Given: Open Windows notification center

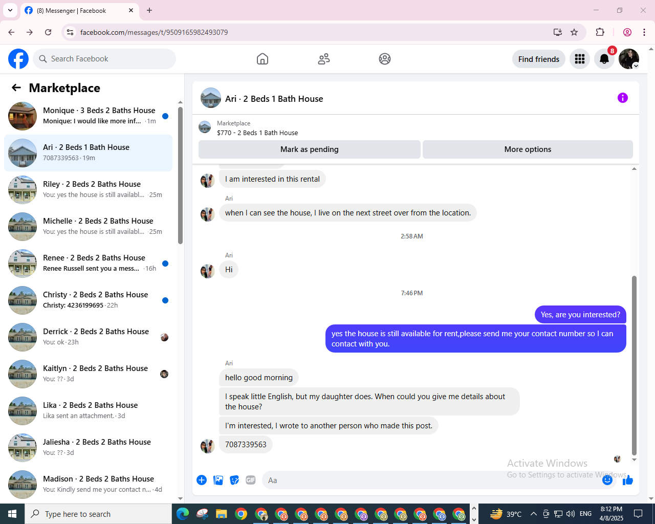Looking at the screenshot, I should point(638,514).
